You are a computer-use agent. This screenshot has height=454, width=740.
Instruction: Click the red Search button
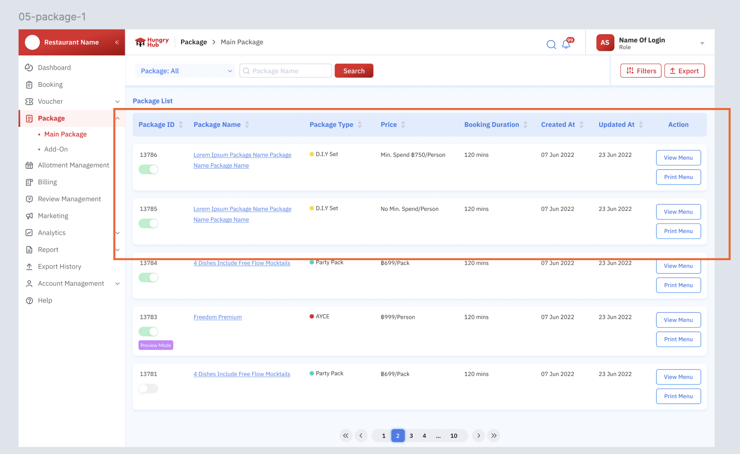pyautogui.click(x=354, y=71)
